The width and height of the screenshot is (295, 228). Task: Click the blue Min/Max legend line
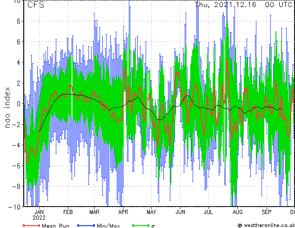(x=86, y=225)
